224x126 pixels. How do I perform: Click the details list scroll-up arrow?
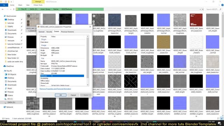87,36
